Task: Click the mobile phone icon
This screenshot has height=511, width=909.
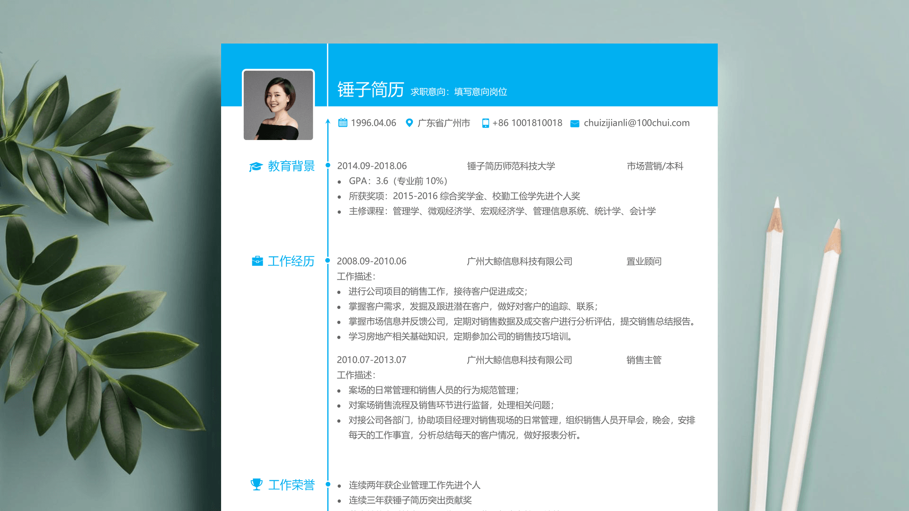Action: point(485,123)
